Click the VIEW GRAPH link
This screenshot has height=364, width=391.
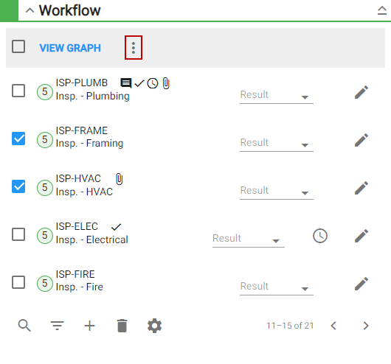click(x=70, y=48)
